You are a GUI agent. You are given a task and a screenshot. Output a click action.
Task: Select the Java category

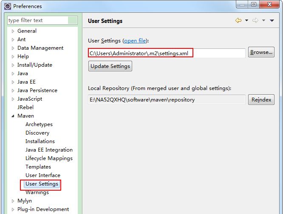click(23, 73)
